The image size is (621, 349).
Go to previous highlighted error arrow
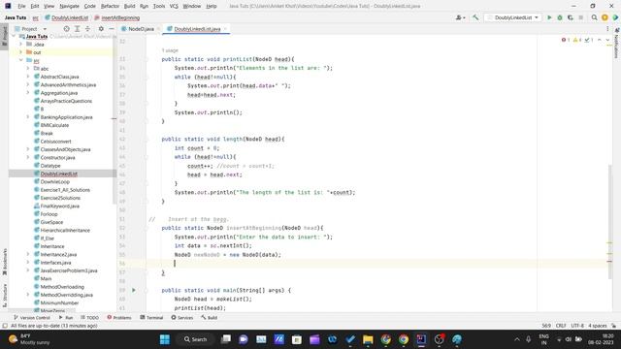[x=600, y=40]
